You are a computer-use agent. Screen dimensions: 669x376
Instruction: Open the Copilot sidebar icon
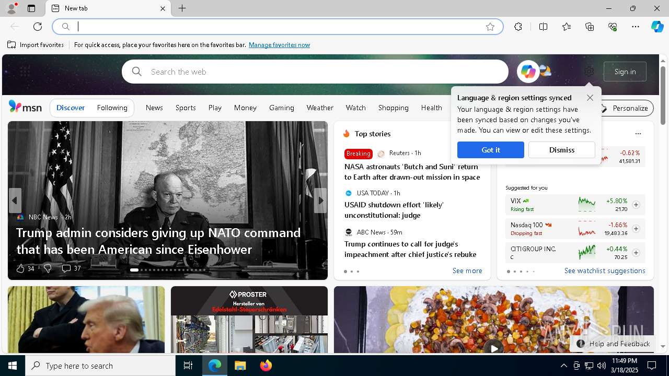(x=657, y=27)
